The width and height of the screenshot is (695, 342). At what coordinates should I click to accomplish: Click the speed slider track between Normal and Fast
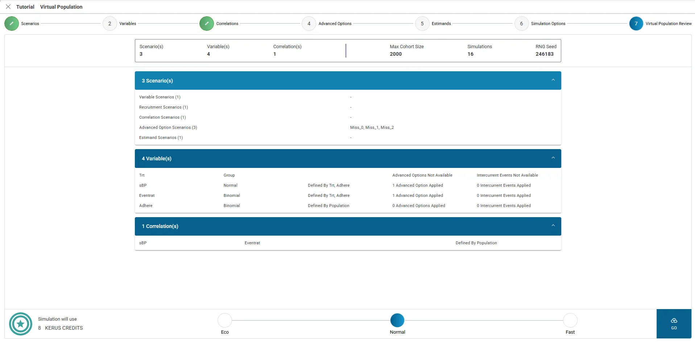coord(484,320)
